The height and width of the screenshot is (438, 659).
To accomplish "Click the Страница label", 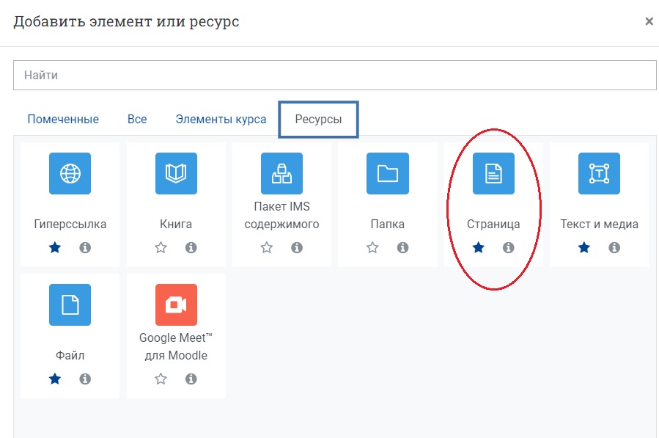I will coord(493,224).
